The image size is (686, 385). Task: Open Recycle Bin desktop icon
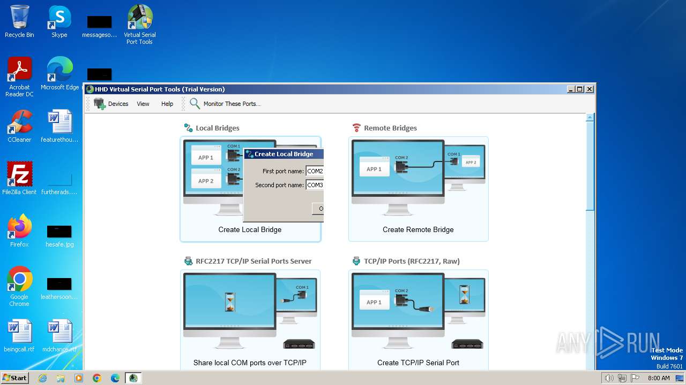pos(19,21)
